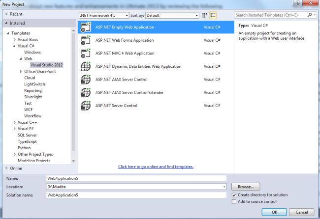Screen dimensions: 320x219
Task: Select ASP.NET AJAX Server Control Extender text
Action: 129,93
